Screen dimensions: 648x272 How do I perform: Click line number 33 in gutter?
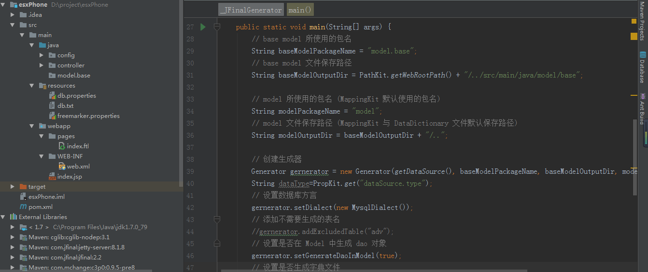click(x=190, y=99)
